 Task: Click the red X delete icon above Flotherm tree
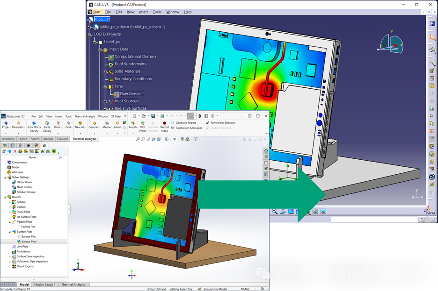[x=15, y=151]
